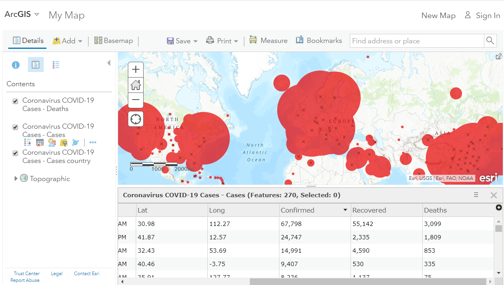Open the Confirmed column sort dropdown arrow
This screenshot has height=285, width=504.
click(x=345, y=210)
